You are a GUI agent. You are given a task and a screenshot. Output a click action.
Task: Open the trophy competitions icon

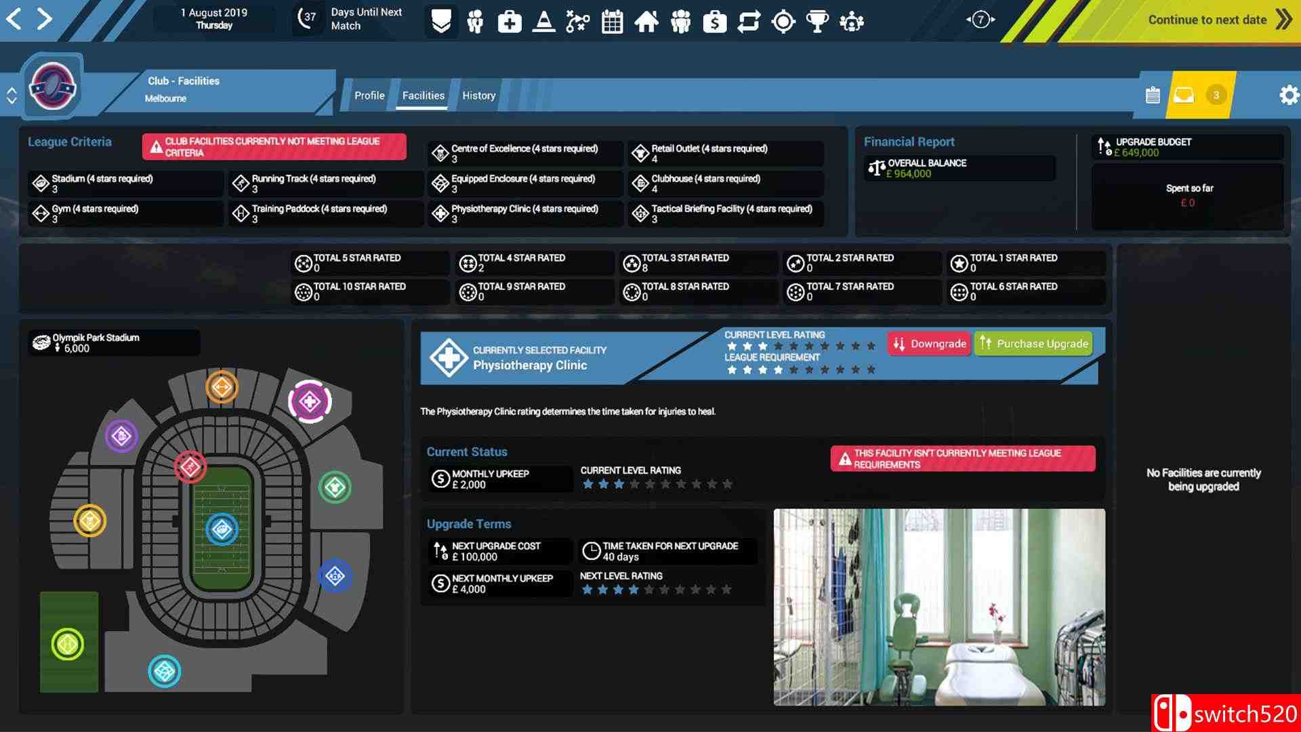[x=817, y=22]
